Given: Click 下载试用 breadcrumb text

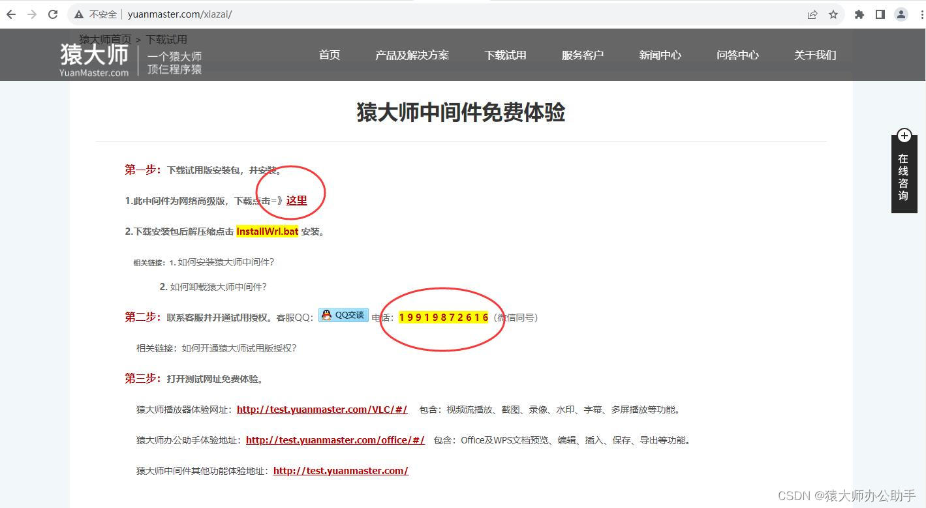Looking at the screenshot, I should click(x=166, y=39).
